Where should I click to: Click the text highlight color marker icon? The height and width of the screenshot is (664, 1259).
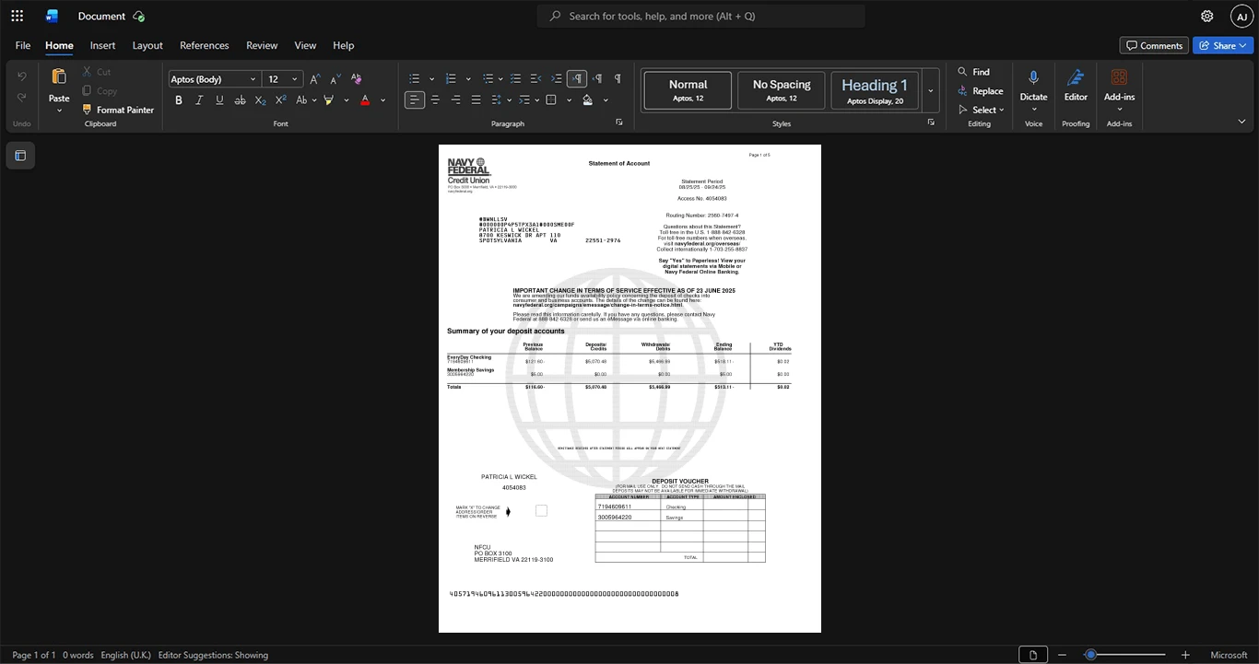(328, 99)
